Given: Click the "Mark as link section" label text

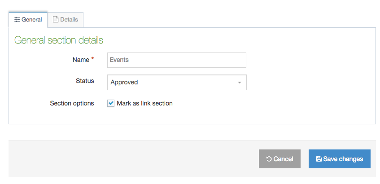Looking at the screenshot, I should coord(144,103).
